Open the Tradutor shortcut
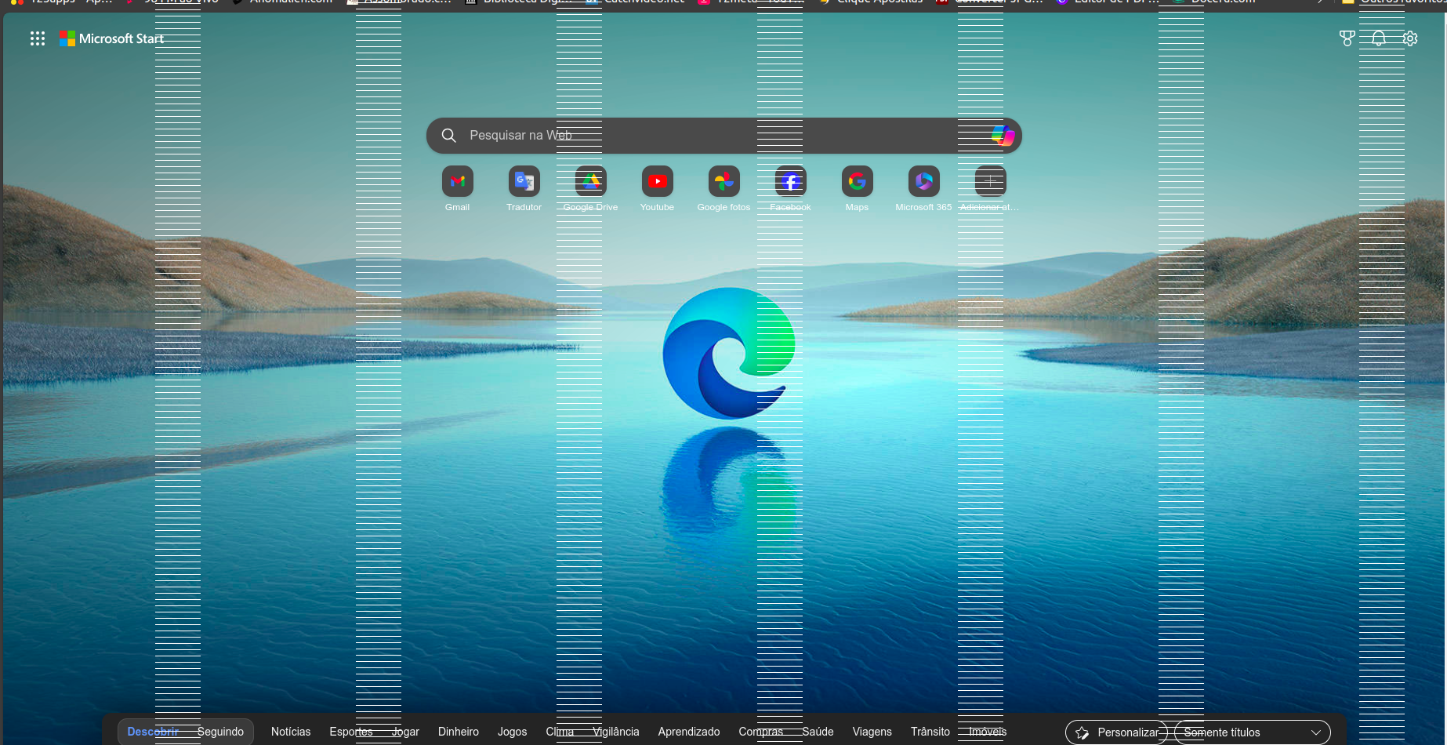 (524, 189)
